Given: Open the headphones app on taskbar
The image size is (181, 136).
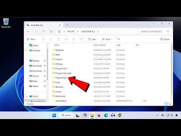Looking at the screenshot, I should 113,115.
